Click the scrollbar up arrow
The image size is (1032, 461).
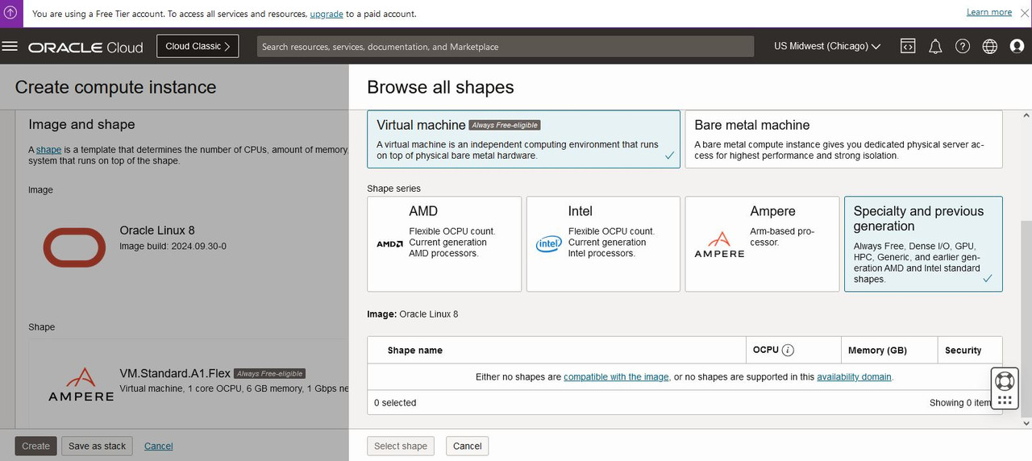click(1026, 115)
